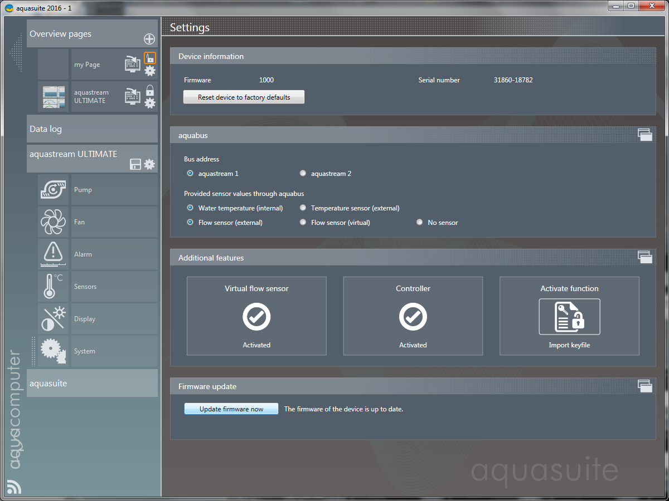
Task: Click the RSS feed icon at bottom left
Action: tap(14, 487)
